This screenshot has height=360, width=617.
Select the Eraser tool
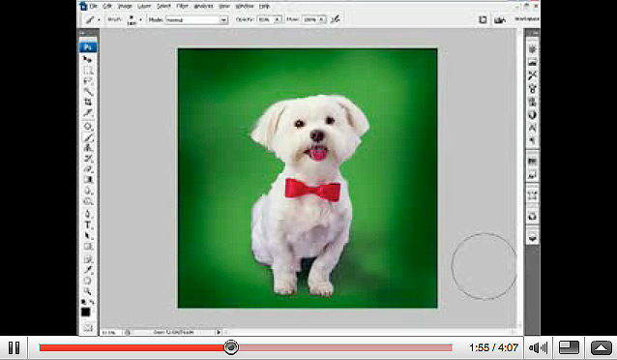click(x=88, y=169)
